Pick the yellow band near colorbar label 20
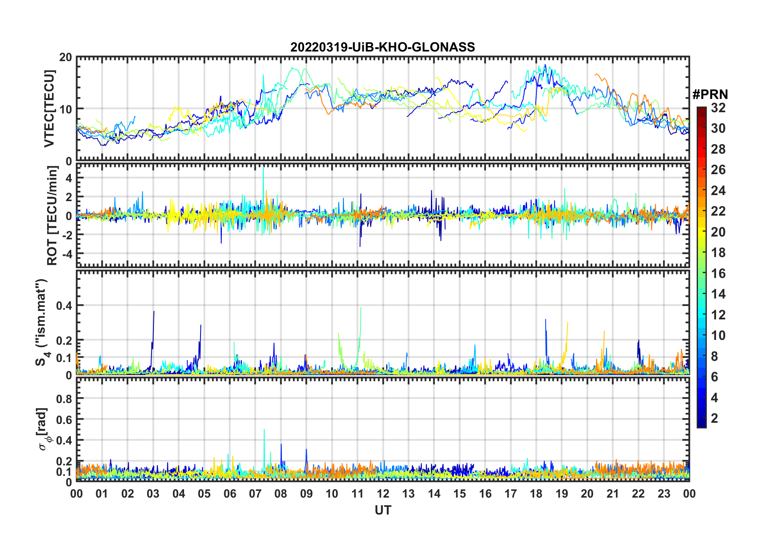The height and width of the screenshot is (535, 766). point(702,232)
